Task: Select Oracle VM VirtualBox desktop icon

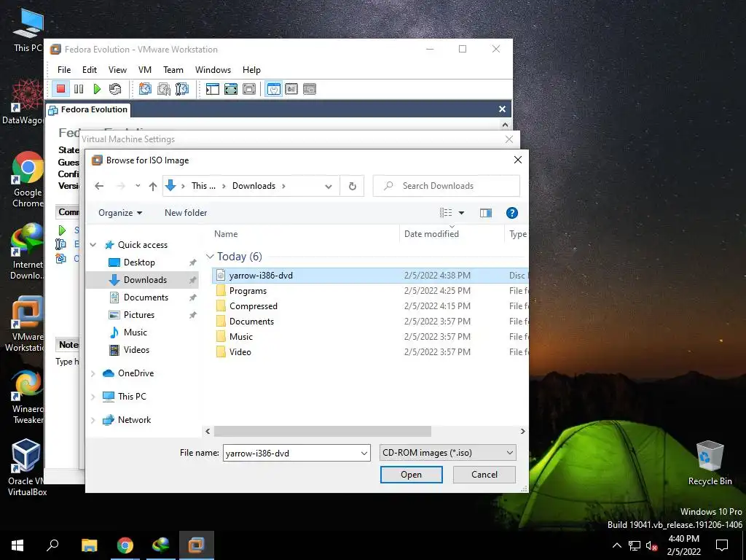Action: click(27, 467)
